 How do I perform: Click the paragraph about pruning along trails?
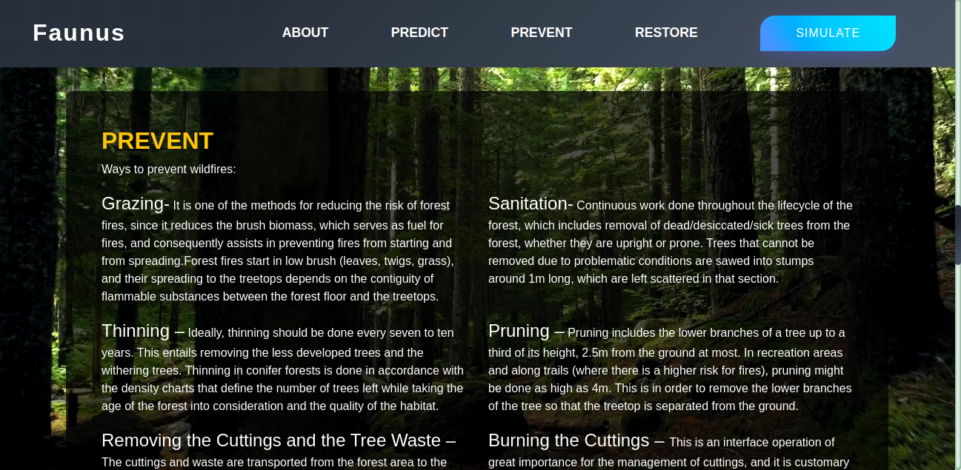tap(670, 369)
